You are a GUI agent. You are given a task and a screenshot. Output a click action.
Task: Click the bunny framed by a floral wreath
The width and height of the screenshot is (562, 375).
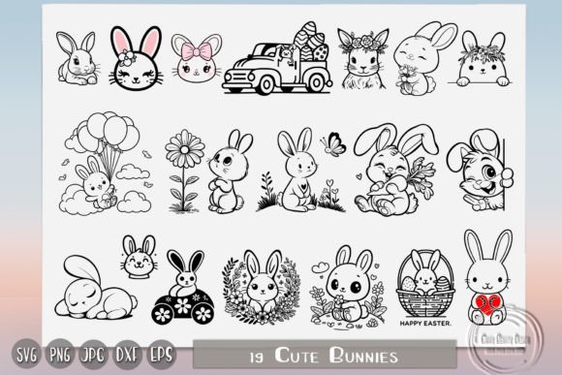(263, 287)
